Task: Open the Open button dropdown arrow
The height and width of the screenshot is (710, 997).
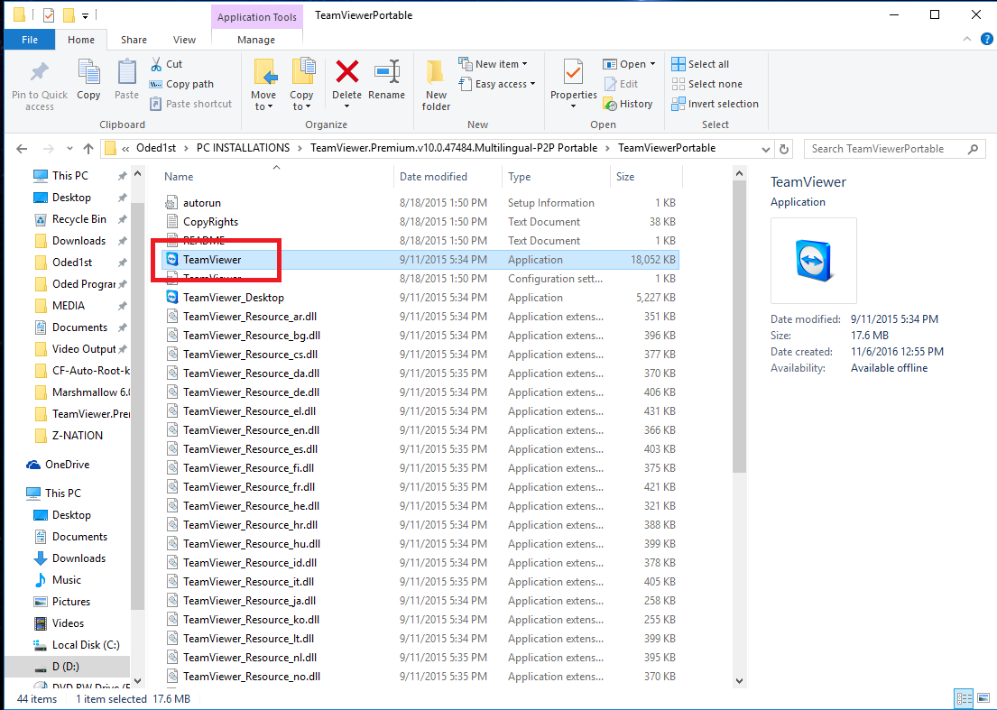Action: pyautogui.click(x=652, y=64)
